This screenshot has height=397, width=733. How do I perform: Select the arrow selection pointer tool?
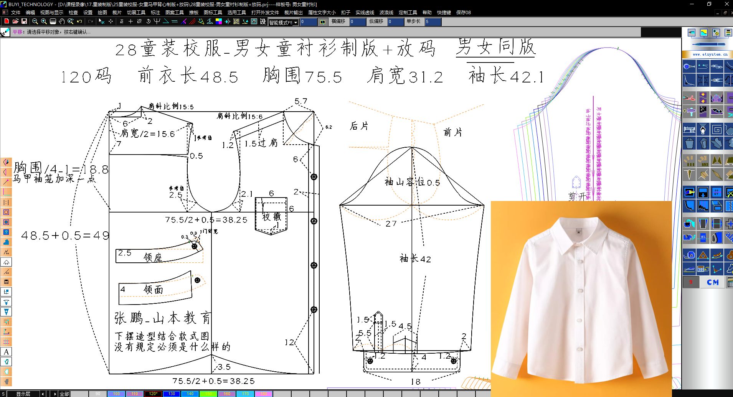(101, 21)
